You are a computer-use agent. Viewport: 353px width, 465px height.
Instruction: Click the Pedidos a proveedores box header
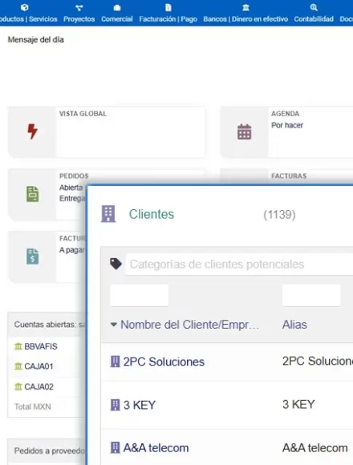pyautogui.click(x=47, y=451)
